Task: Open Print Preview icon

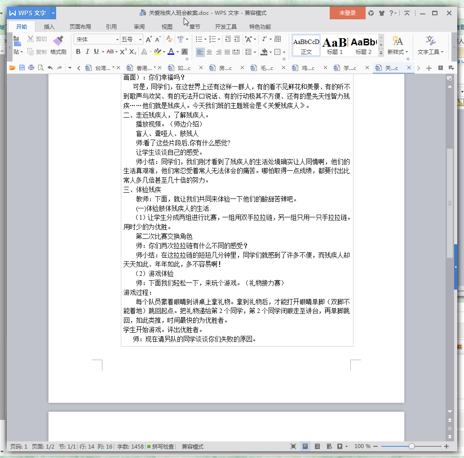Action: (40, 68)
